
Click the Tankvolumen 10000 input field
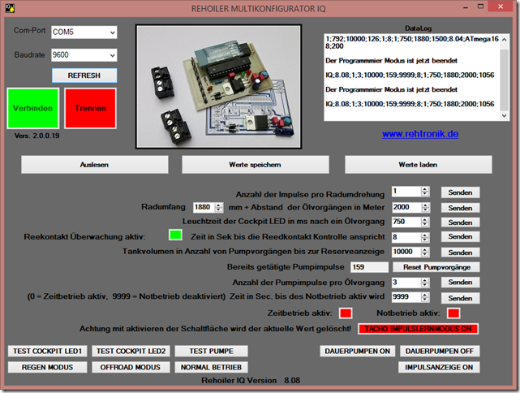(406, 252)
